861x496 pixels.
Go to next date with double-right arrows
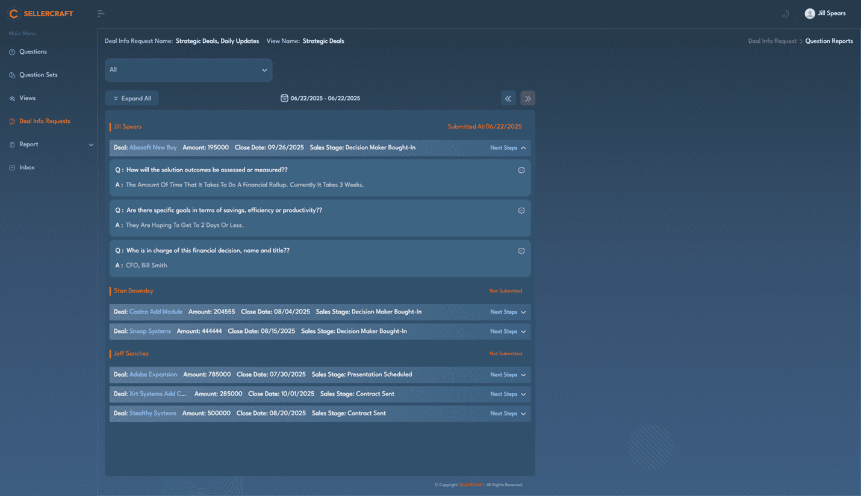pos(528,98)
